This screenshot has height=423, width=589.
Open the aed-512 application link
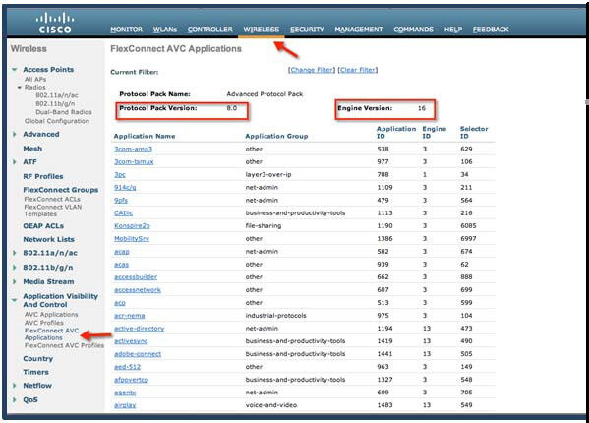128,367
